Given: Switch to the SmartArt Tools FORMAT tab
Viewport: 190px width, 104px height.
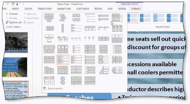Looking at the screenshot, I should (136, 9).
